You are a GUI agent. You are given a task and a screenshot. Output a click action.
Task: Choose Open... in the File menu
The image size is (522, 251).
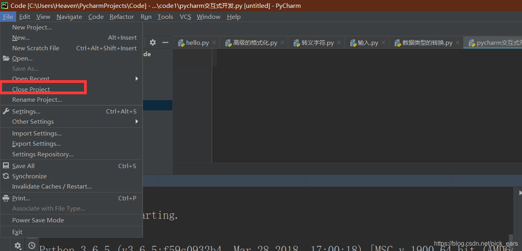point(71,59)
